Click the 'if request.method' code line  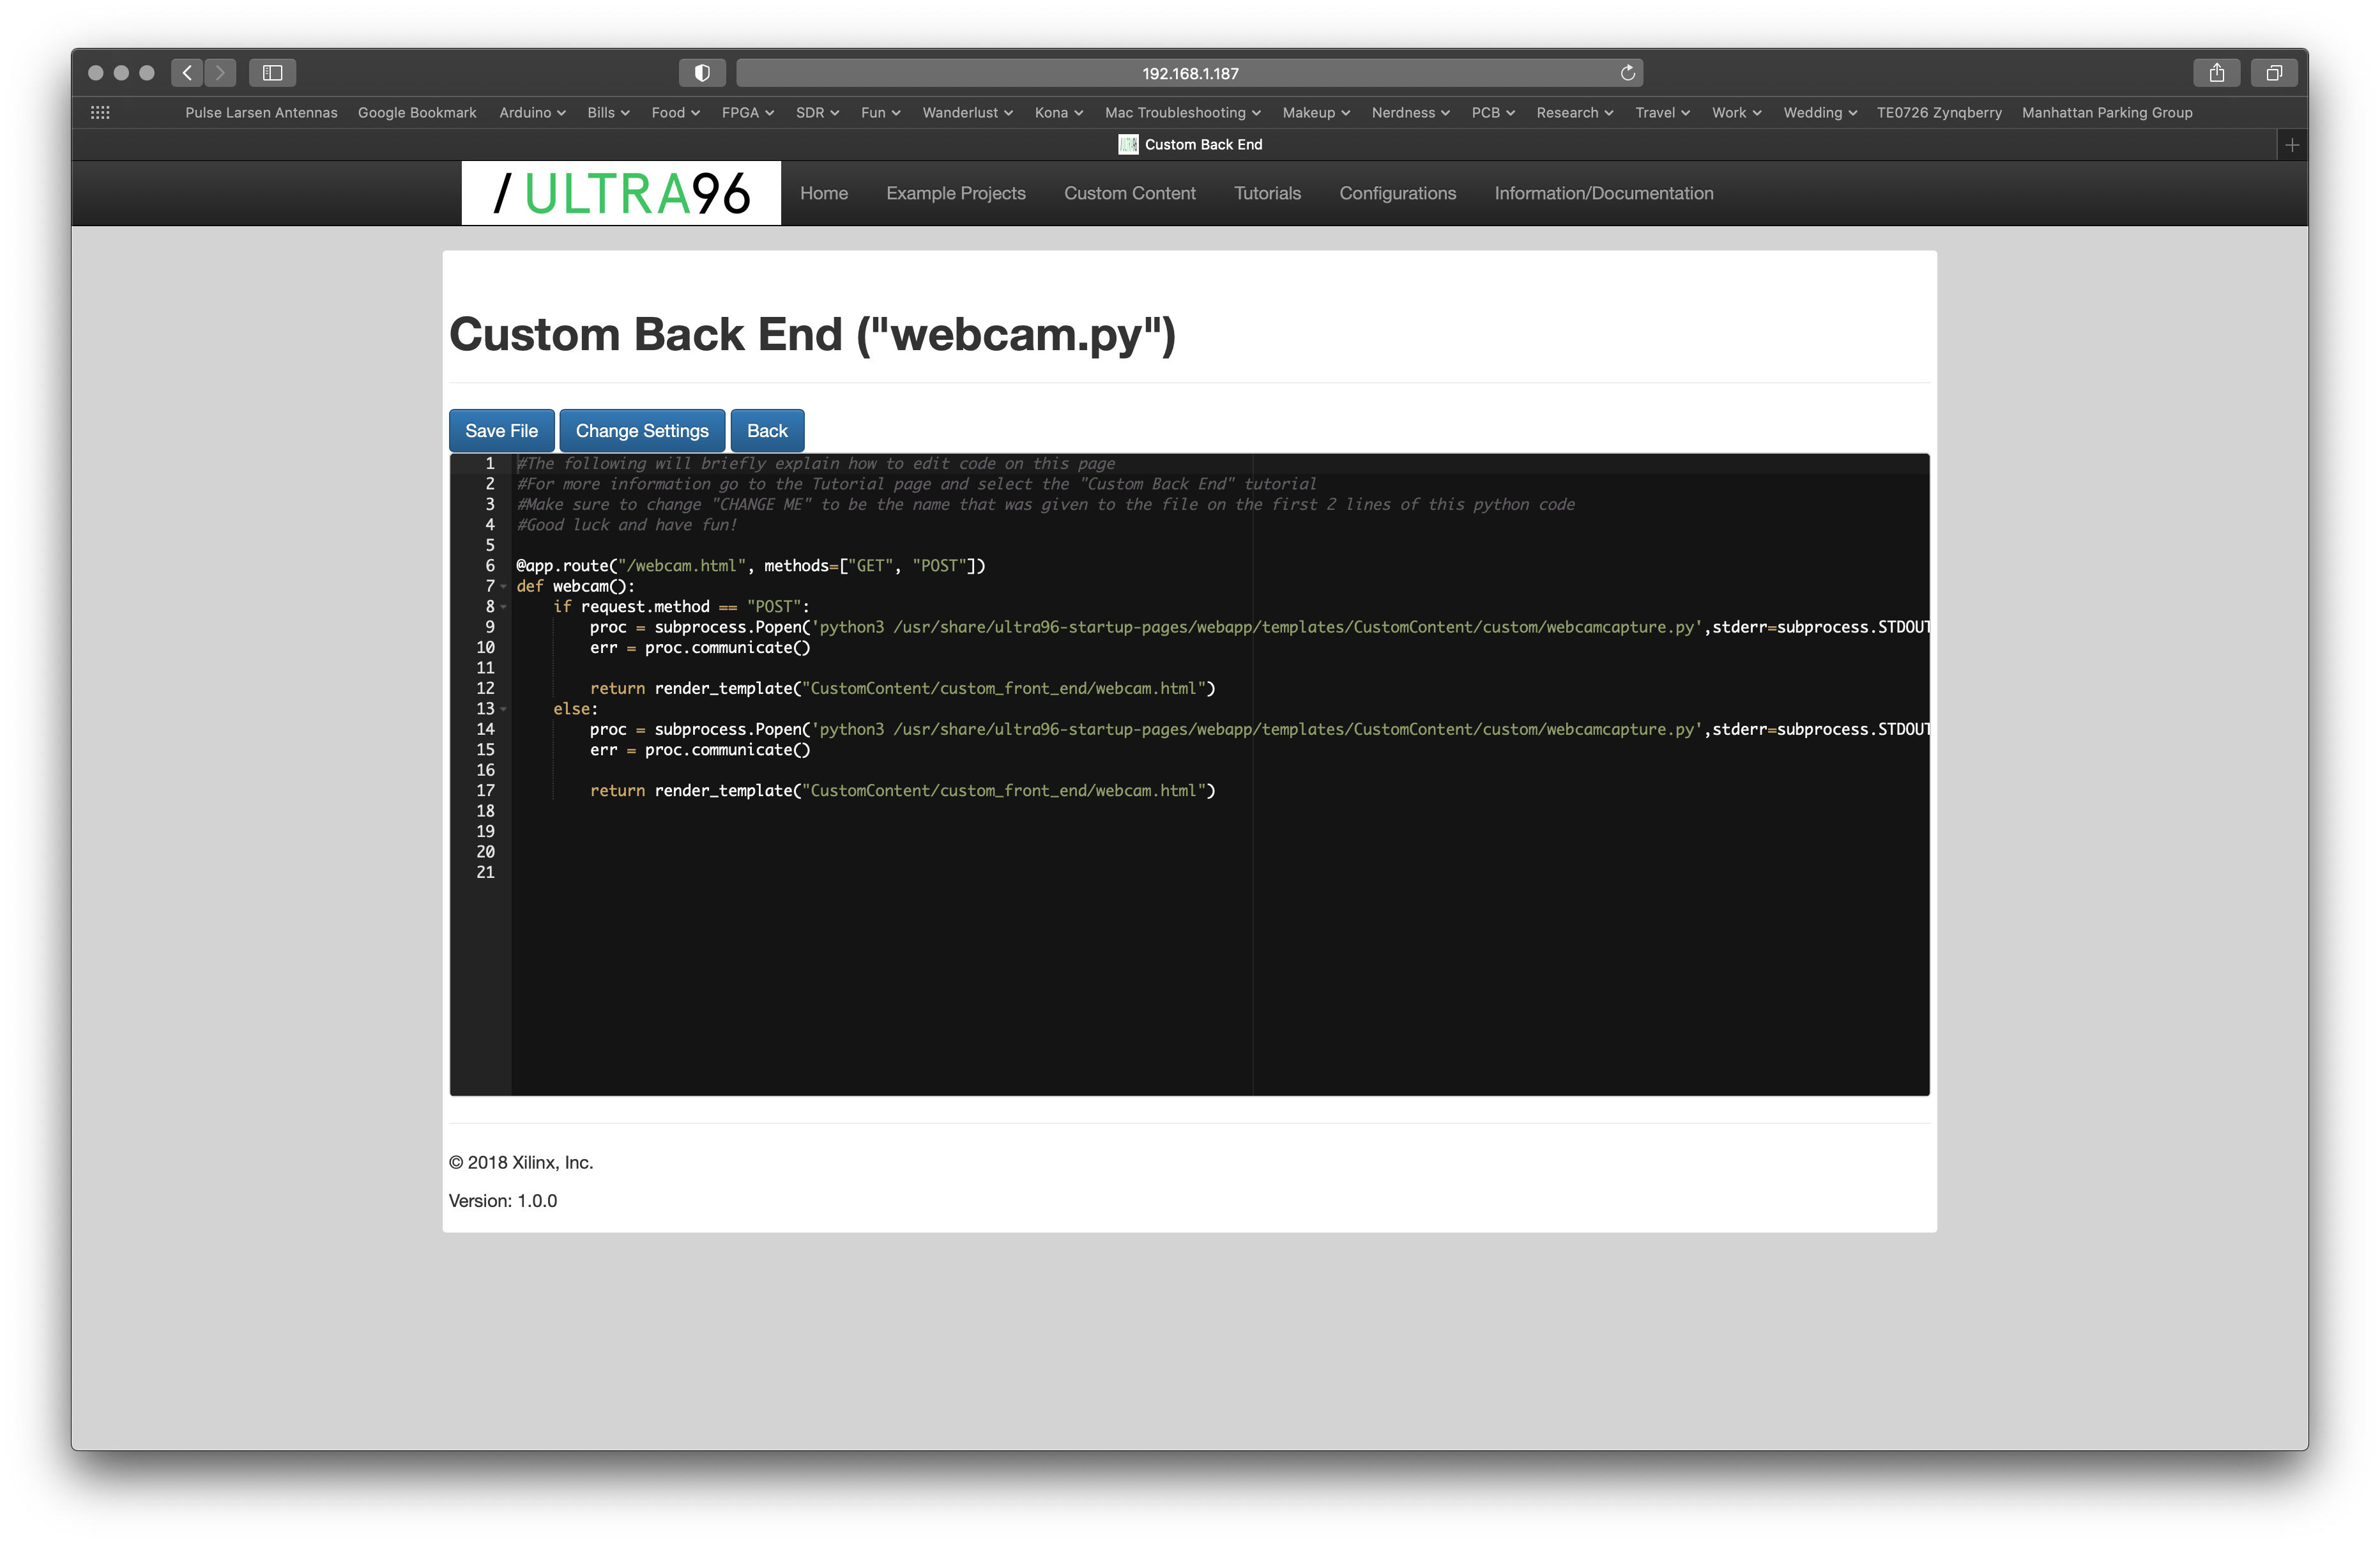[681, 607]
